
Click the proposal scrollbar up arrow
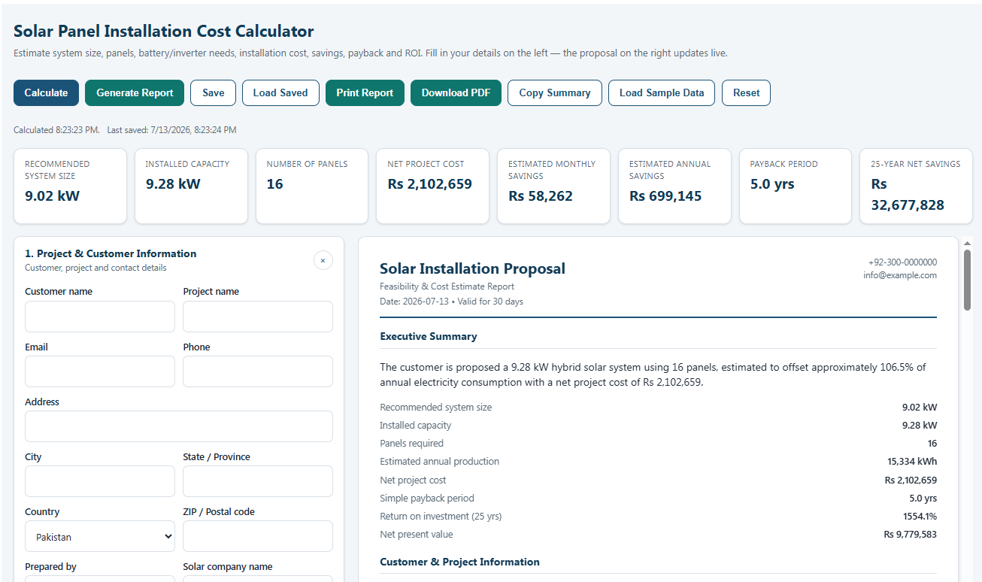(x=967, y=243)
